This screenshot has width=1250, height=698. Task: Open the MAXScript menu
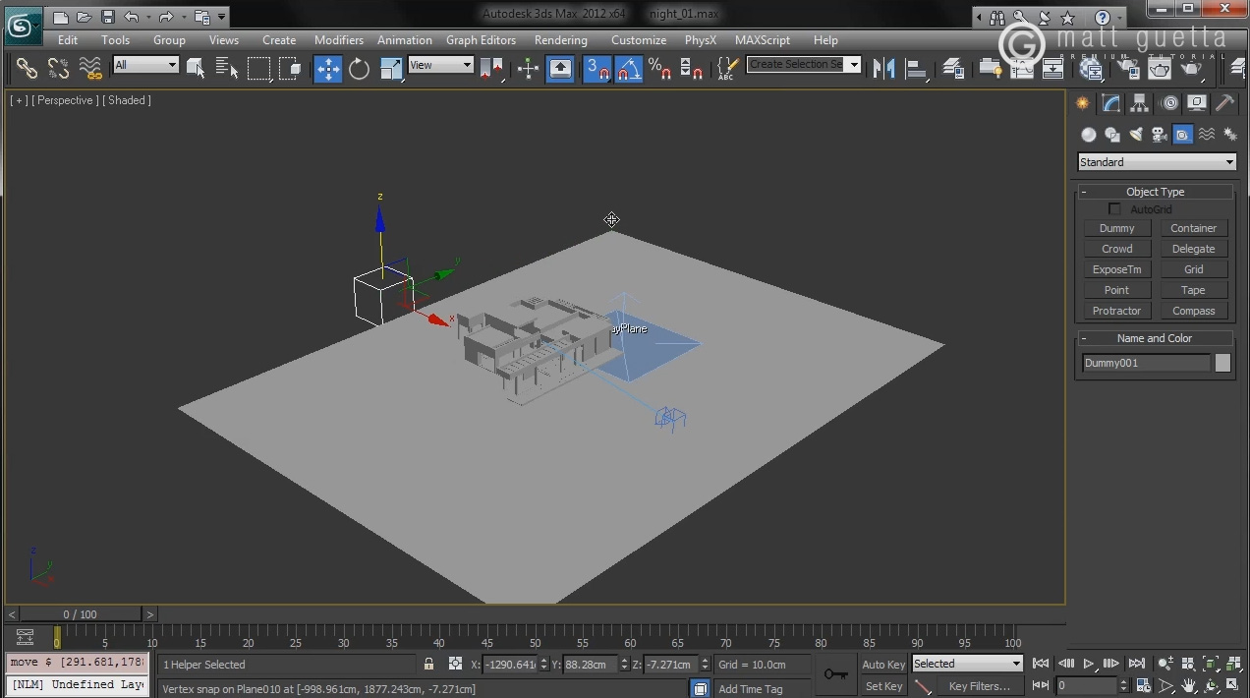[x=763, y=40]
